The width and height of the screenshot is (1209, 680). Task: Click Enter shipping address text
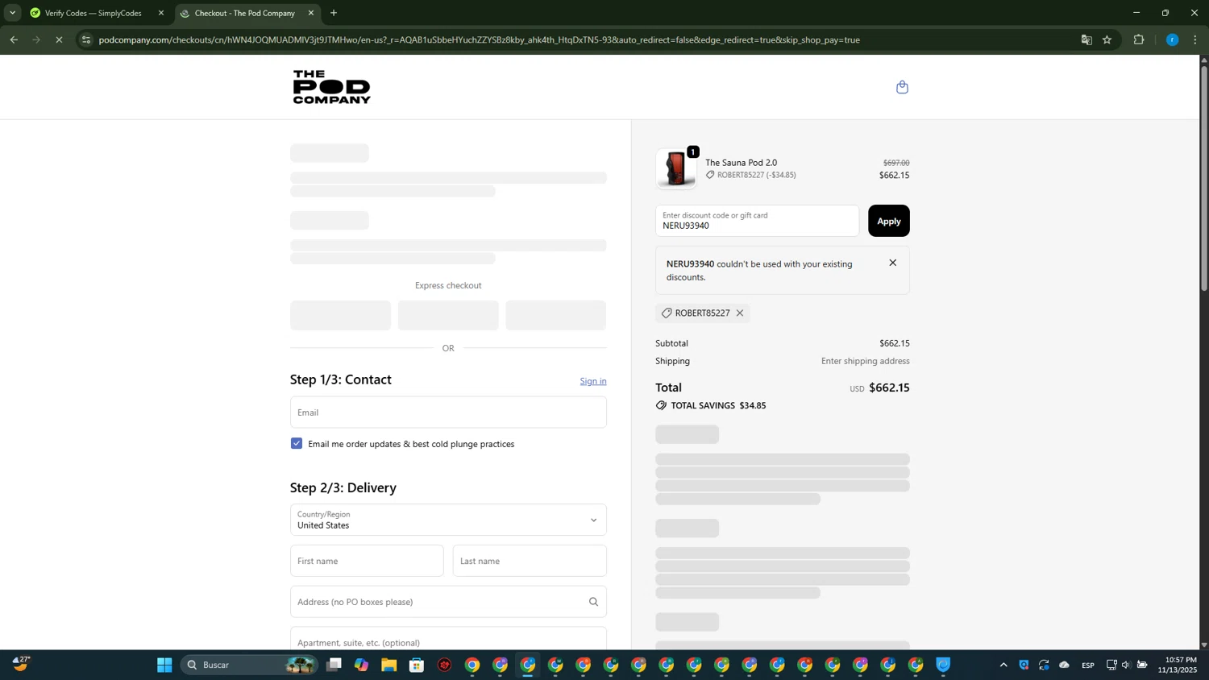(x=866, y=361)
